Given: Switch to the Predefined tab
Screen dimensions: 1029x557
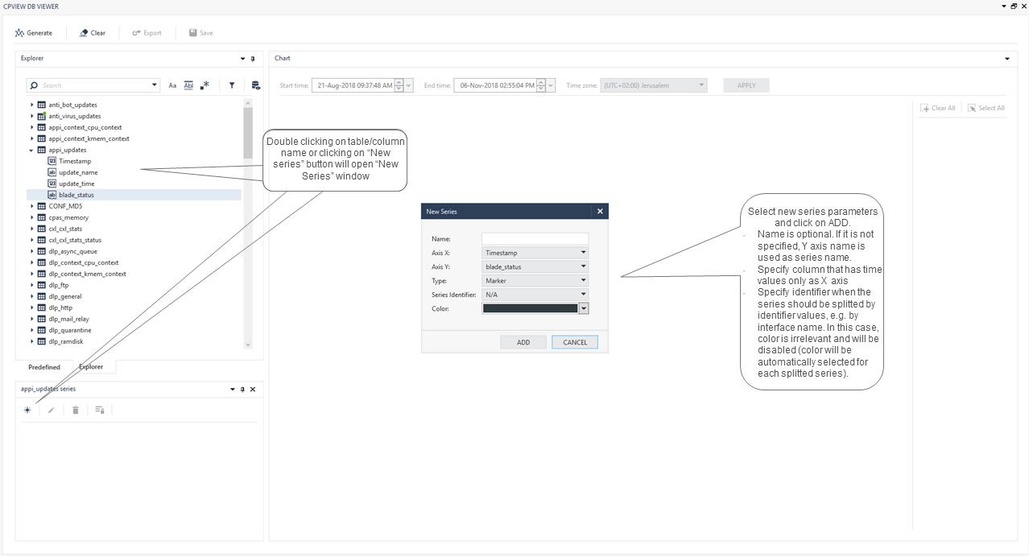Looking at the screenshot, I should [x=43, y=366].
